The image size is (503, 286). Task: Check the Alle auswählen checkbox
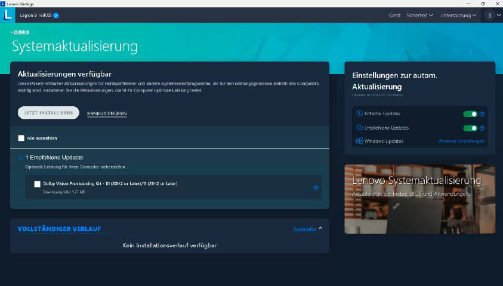pyautogui.click(x=21, y=138)
